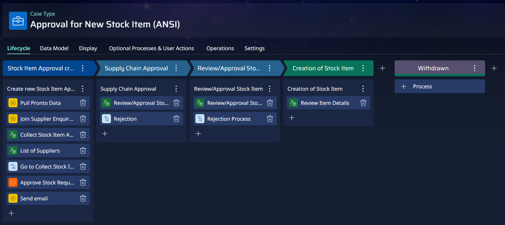The height and width of the screenshot is (225, 505).
Task: Add a step under Create new Stock Item process
Action: pos(11,213)
